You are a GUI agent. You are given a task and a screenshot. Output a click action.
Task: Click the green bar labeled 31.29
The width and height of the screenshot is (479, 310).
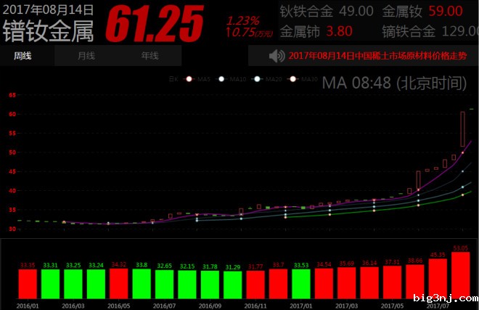coord(232,279)
